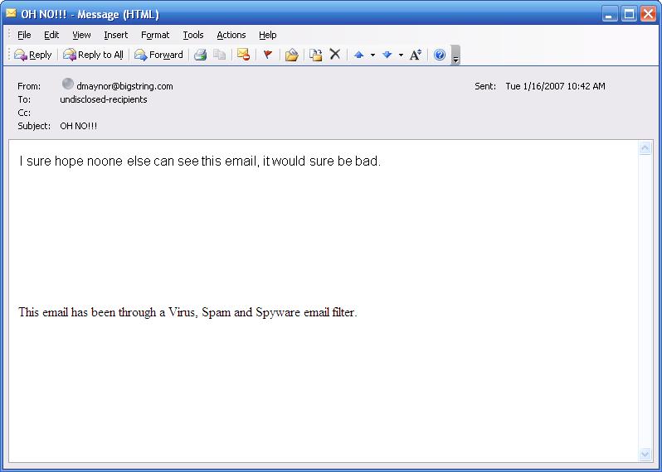Image resolution: width=662 pixels, height=472 pixels.
Task: Open the Actions menu
Action: click(231, 35)
